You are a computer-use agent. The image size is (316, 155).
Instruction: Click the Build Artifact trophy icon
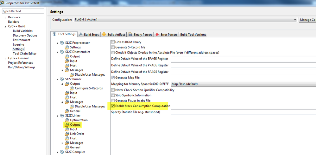pos(104,34)
